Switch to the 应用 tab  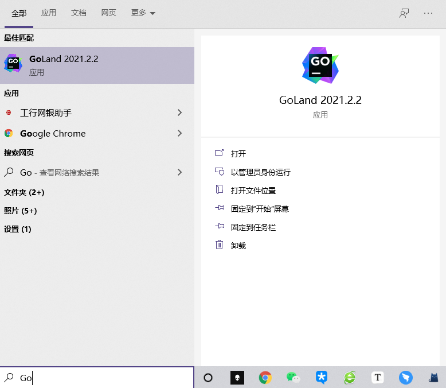point(49,13)
